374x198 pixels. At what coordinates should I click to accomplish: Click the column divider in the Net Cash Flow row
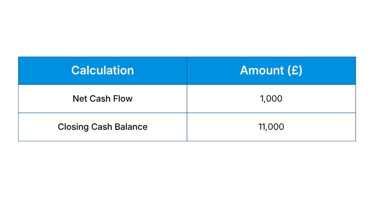(187, 99)
